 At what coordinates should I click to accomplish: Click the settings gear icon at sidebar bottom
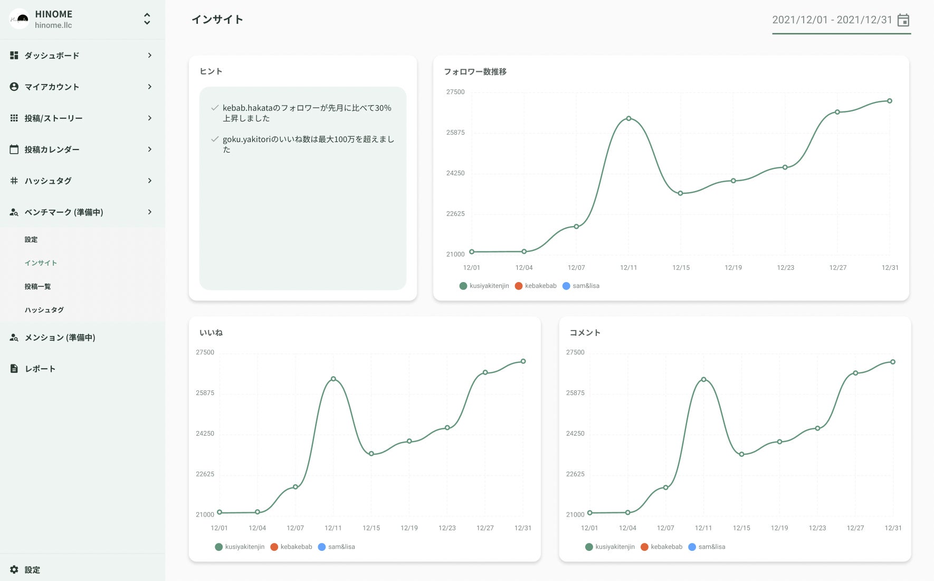coord(14,569)
